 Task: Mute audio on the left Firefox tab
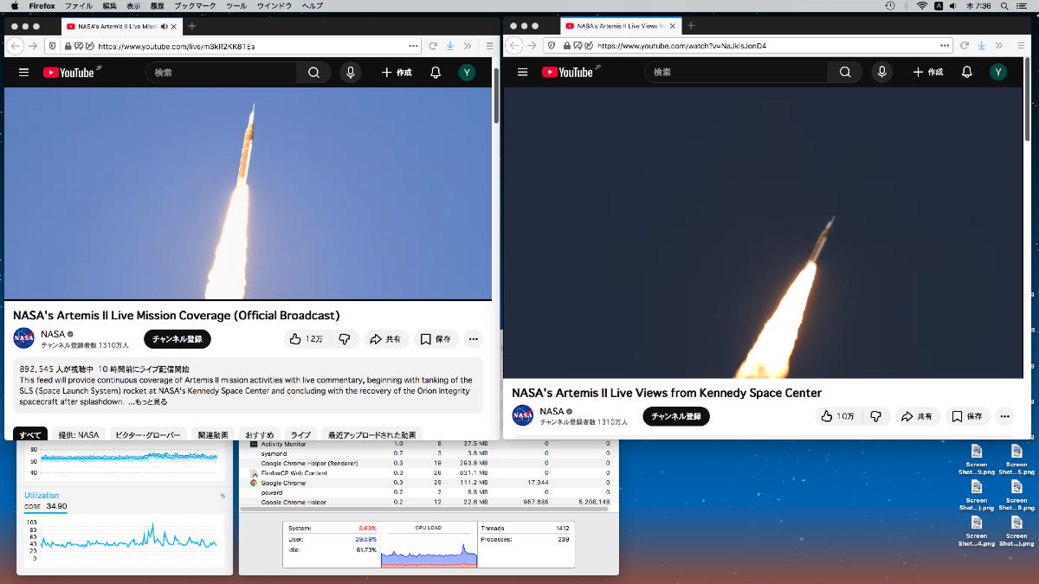click(164, 26)
